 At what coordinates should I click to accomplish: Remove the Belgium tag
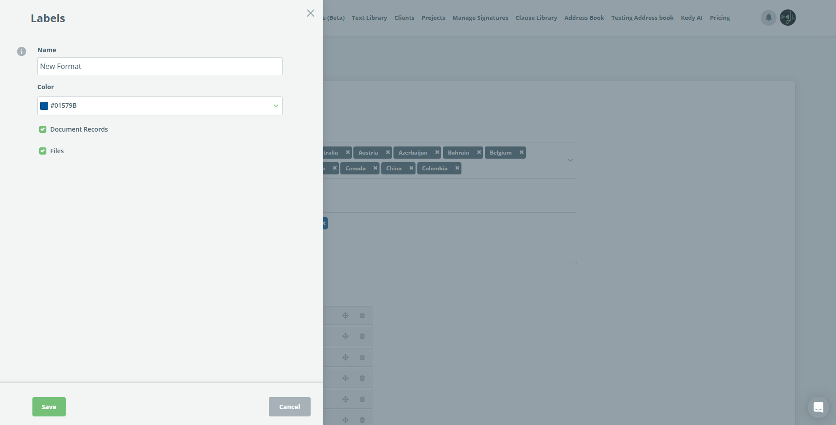click(x=521, y=152)
